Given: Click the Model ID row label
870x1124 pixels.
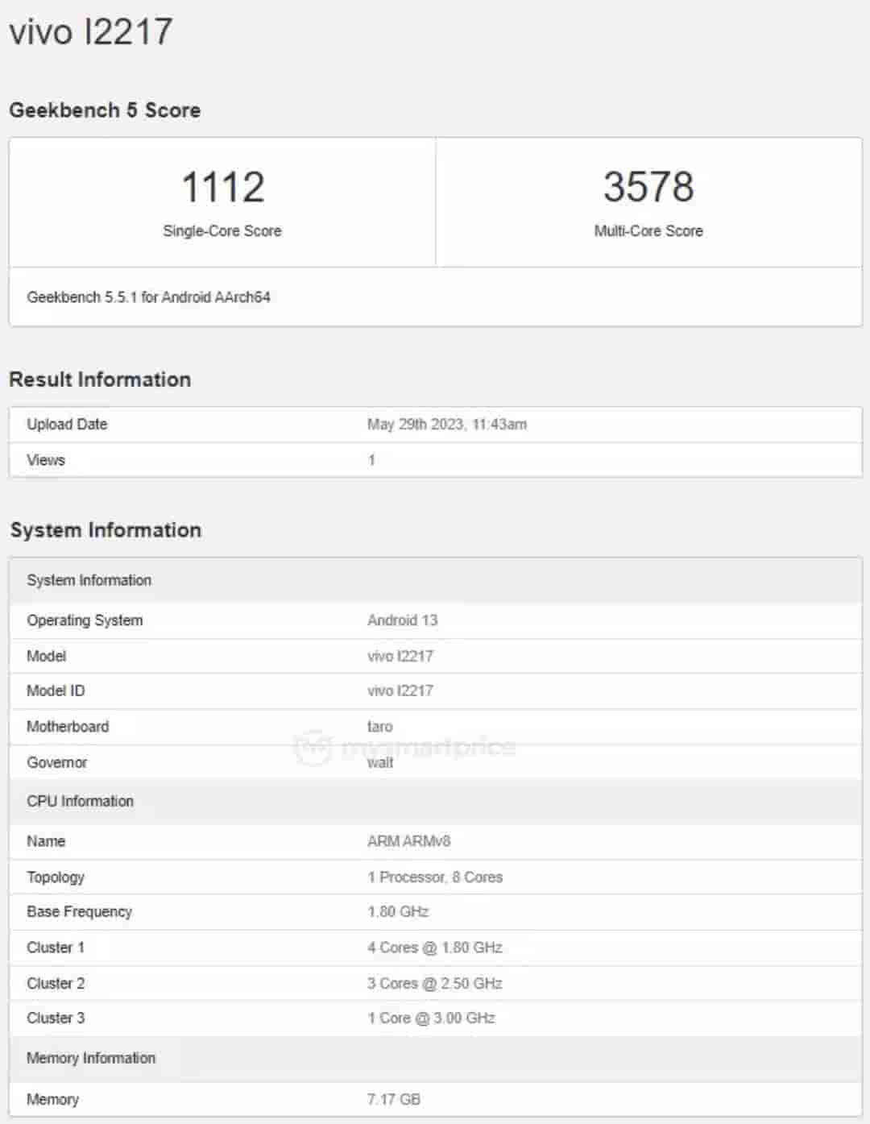Looking at the screenshot, I should pos(56,691).
